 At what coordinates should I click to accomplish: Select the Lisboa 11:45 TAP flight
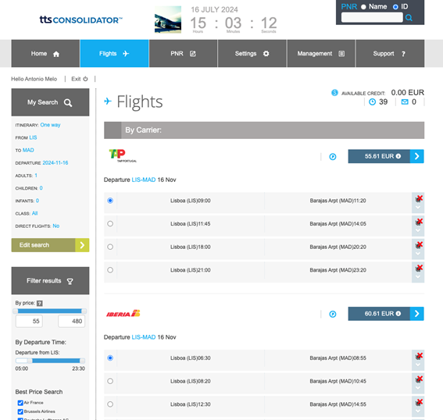tap(110, 224)
